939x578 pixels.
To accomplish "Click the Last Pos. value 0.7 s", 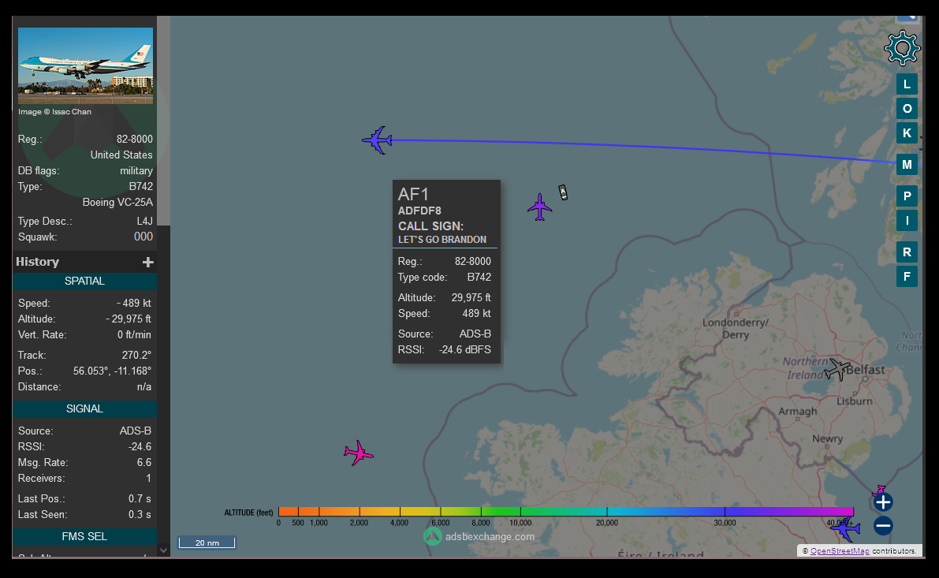I will click(140, 498).
